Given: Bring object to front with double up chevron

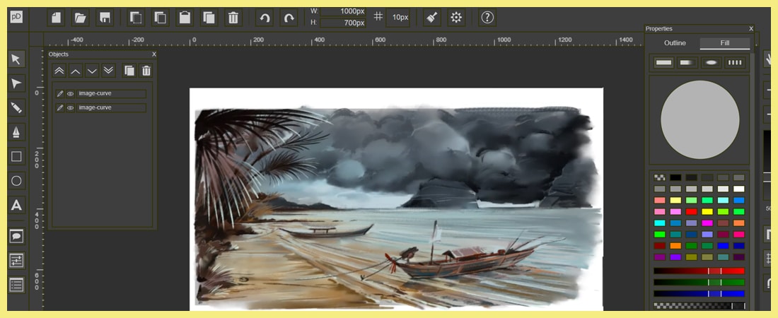Looking at the screenshot, I should coord(59,71).
